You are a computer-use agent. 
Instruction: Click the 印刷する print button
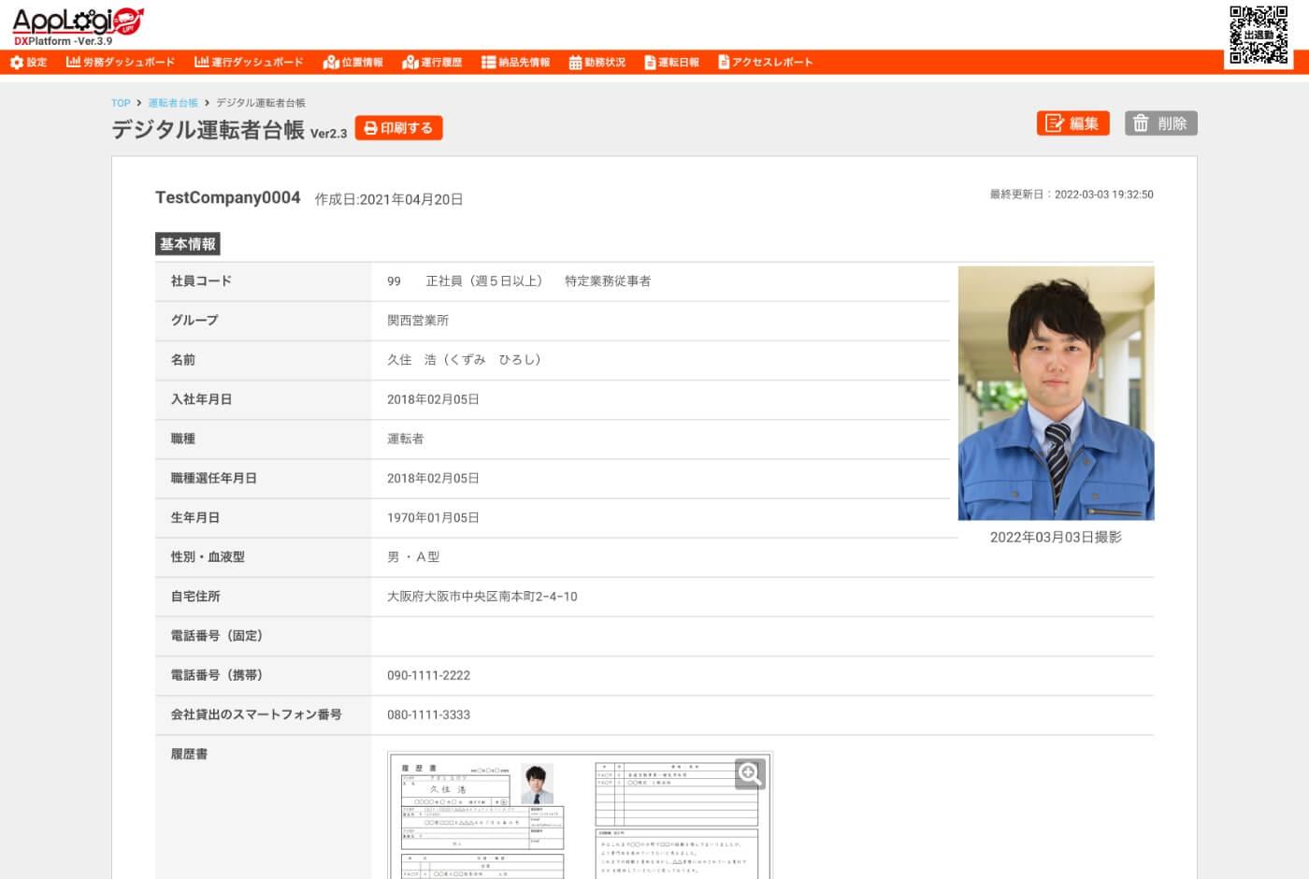tap(399, 128)
